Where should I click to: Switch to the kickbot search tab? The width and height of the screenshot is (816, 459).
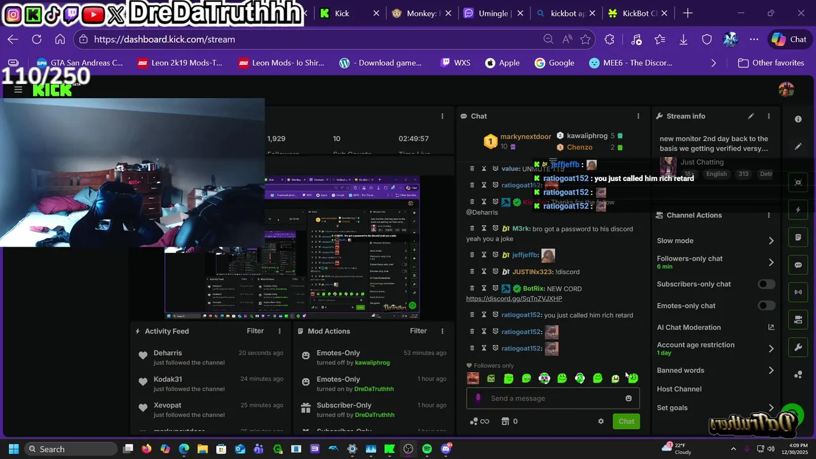pyautogui.click(x=567, y=13)
